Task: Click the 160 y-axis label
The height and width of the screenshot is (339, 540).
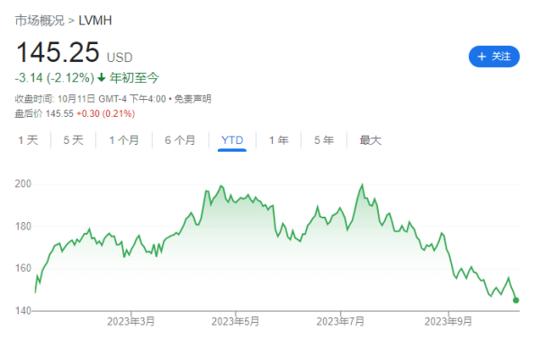Action: [23, 268]
